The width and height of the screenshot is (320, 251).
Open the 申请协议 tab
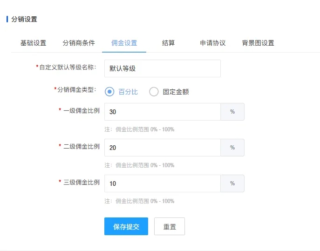[213, 43]
